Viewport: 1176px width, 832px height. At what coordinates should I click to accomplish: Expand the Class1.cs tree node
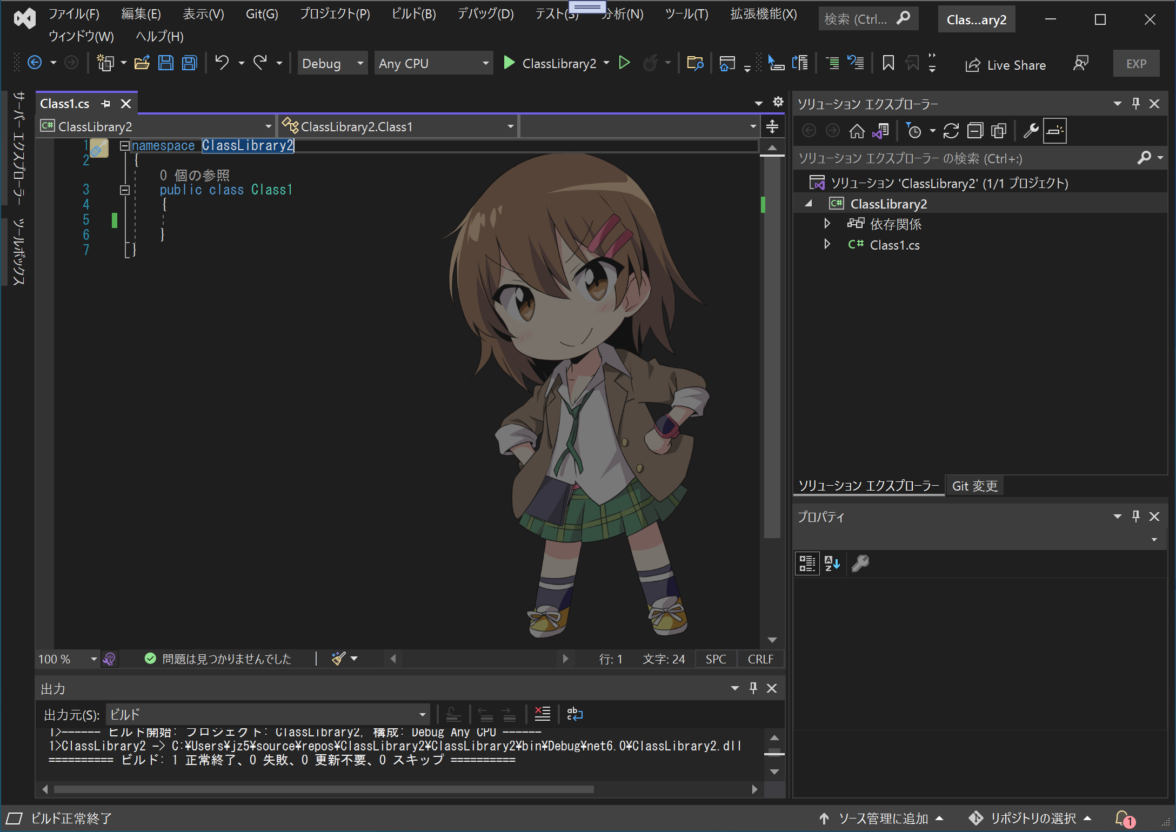pos(827,245)
